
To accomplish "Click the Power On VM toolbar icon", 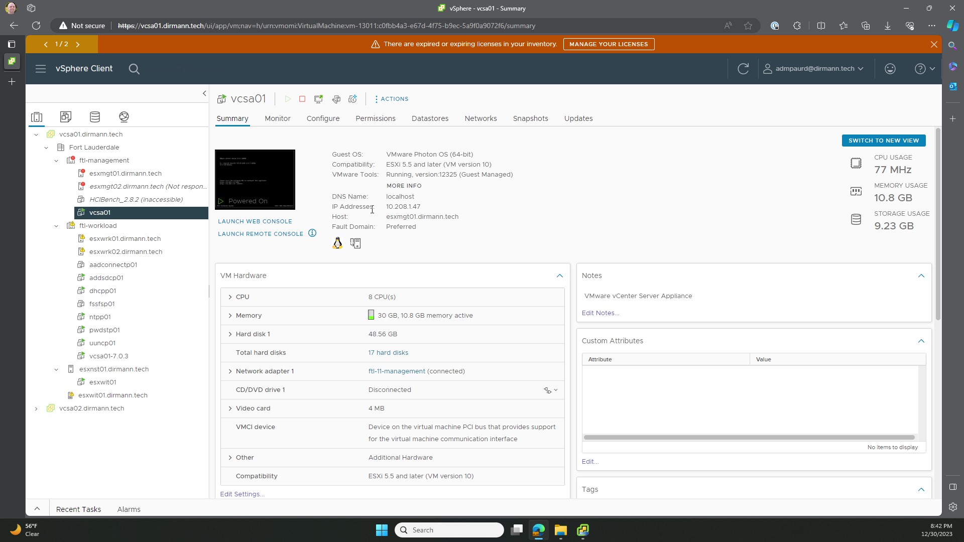I will click(288, 99).
